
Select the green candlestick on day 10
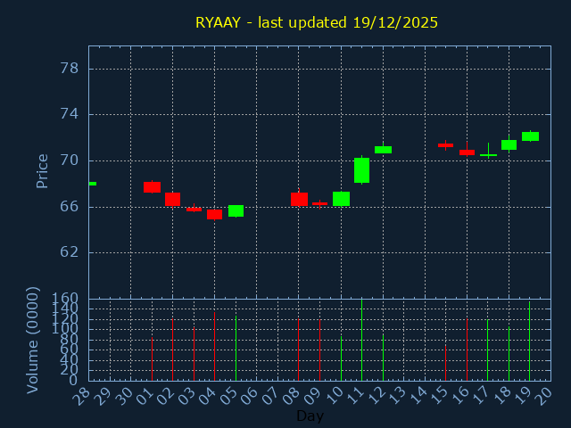click(341, 199)
